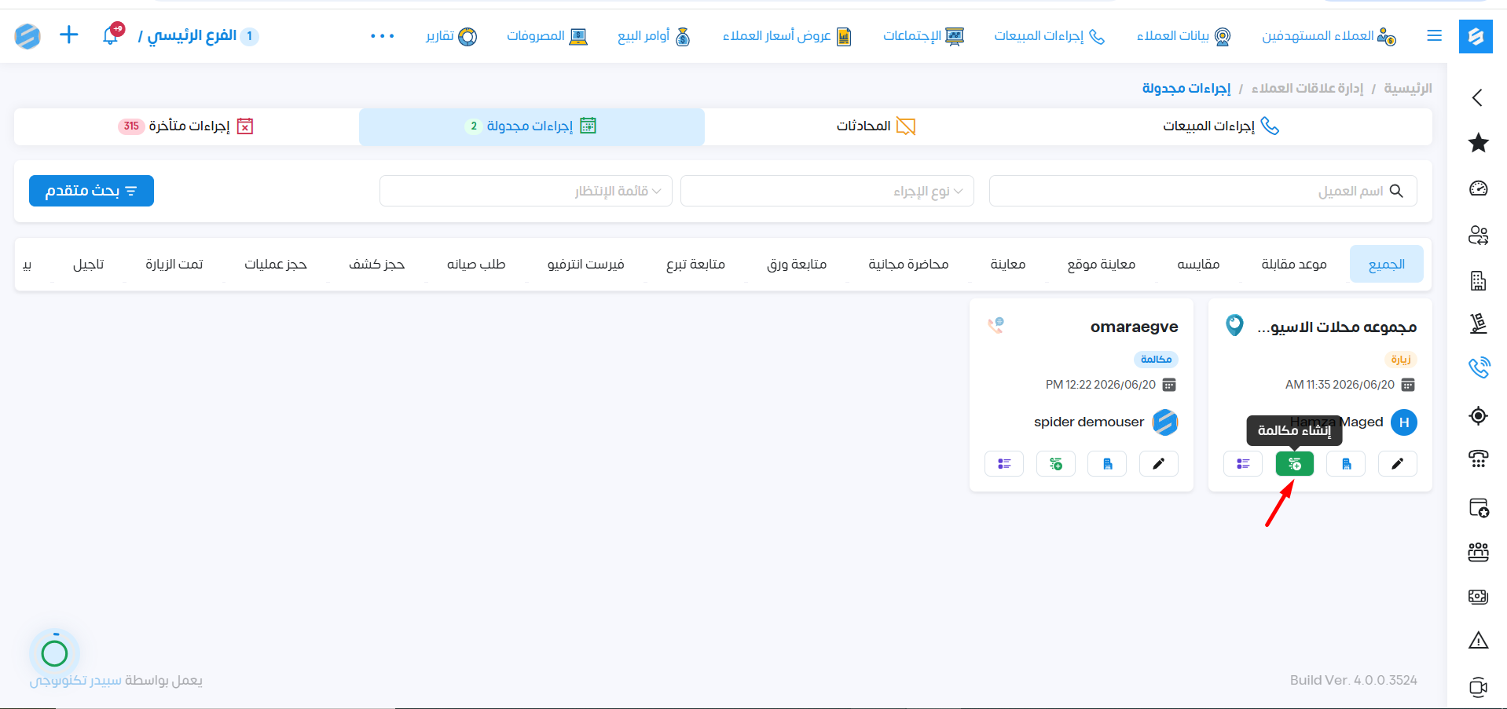Open the أوامر البيع menu

(x=654, y=36)
